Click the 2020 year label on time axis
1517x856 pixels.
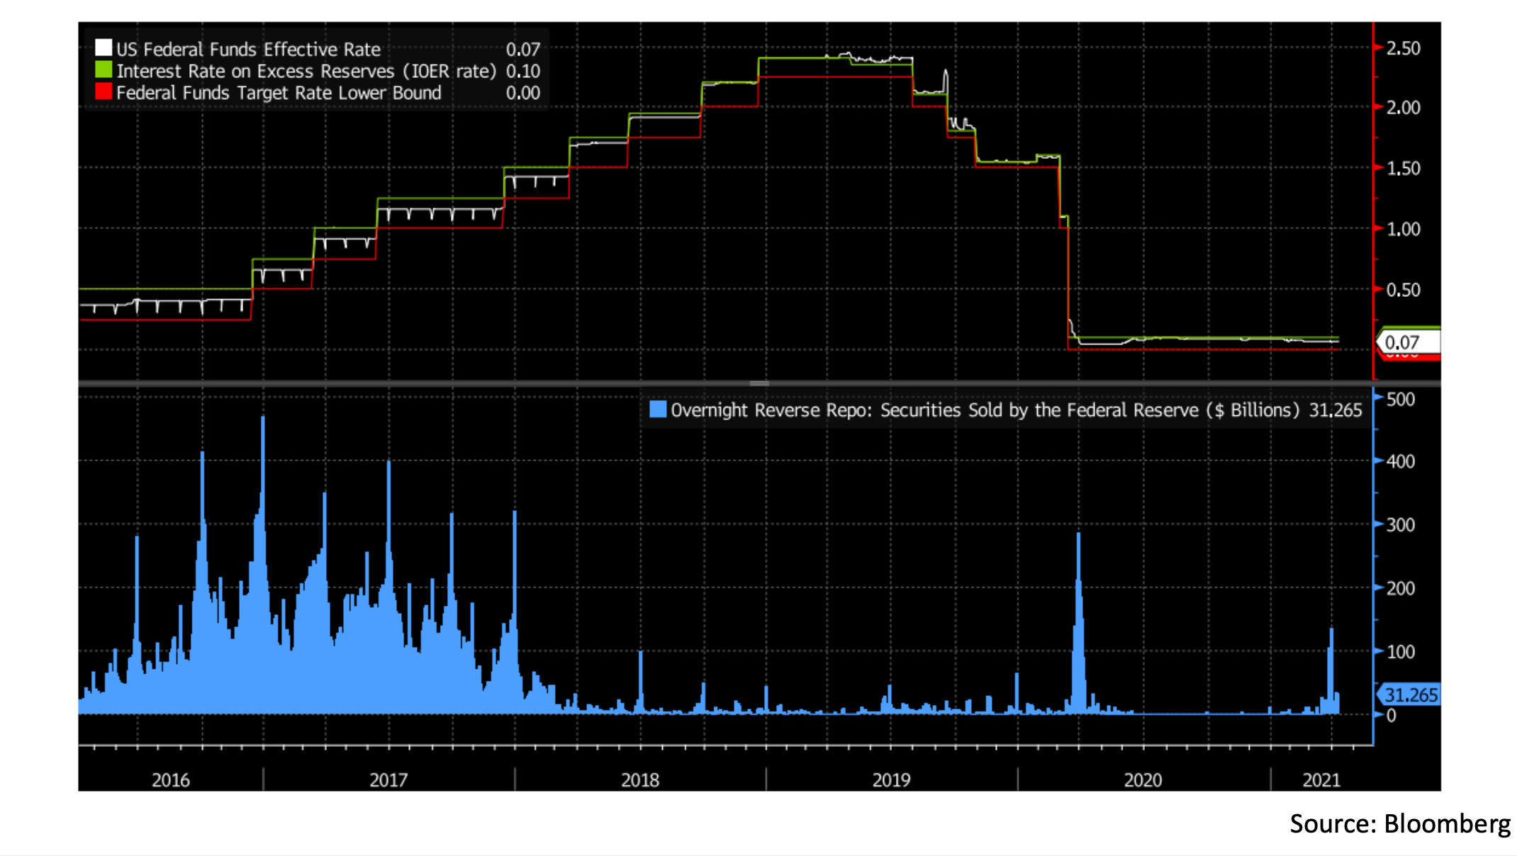(1143, 780)
